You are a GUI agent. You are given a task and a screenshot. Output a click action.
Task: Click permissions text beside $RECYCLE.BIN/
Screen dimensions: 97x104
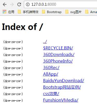[13, 48]
